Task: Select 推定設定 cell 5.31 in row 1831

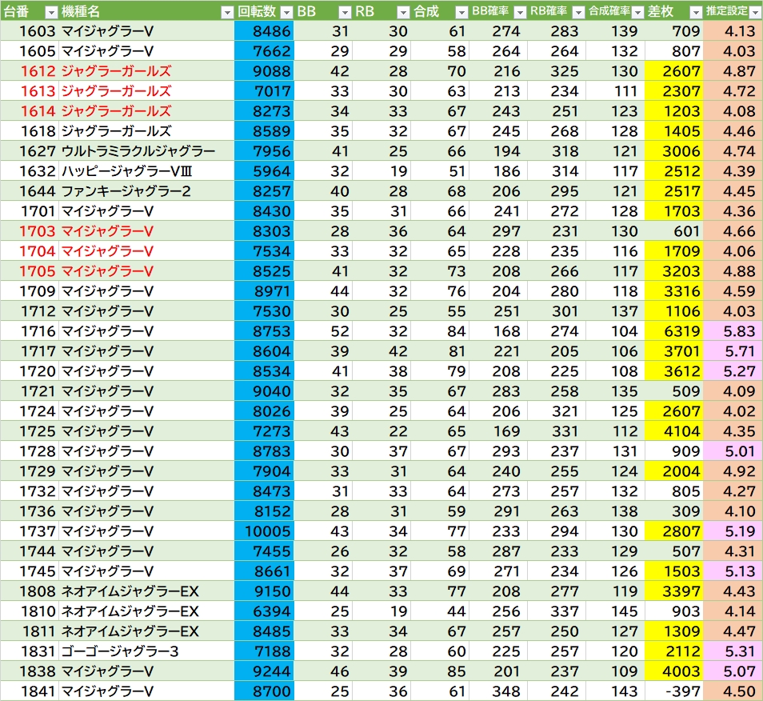Action: [733, 651]
